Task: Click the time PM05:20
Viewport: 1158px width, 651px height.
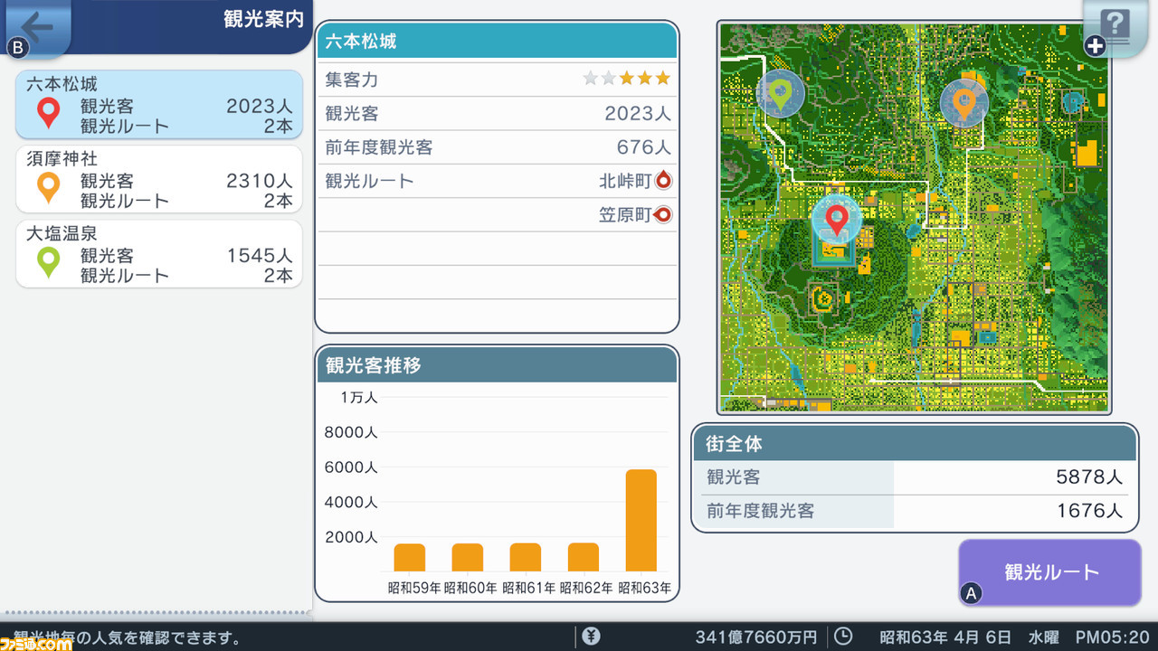Action: [x=1112, y=637]
